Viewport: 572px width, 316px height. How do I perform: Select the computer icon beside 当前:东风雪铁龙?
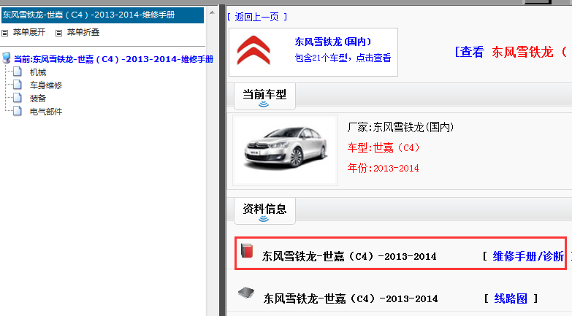pyautogui.click(x=6, y=58)
